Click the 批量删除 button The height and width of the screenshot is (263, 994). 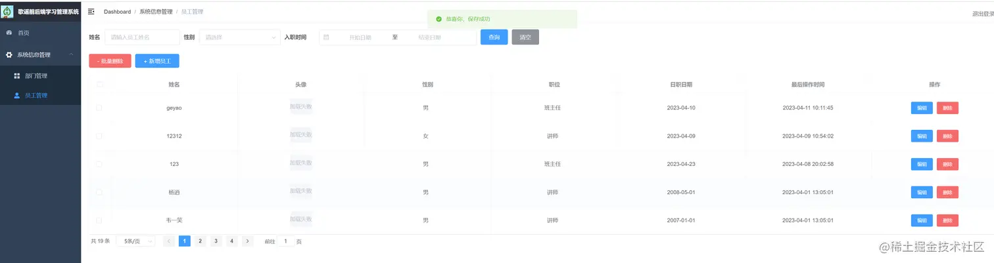(x=110, y=61)
